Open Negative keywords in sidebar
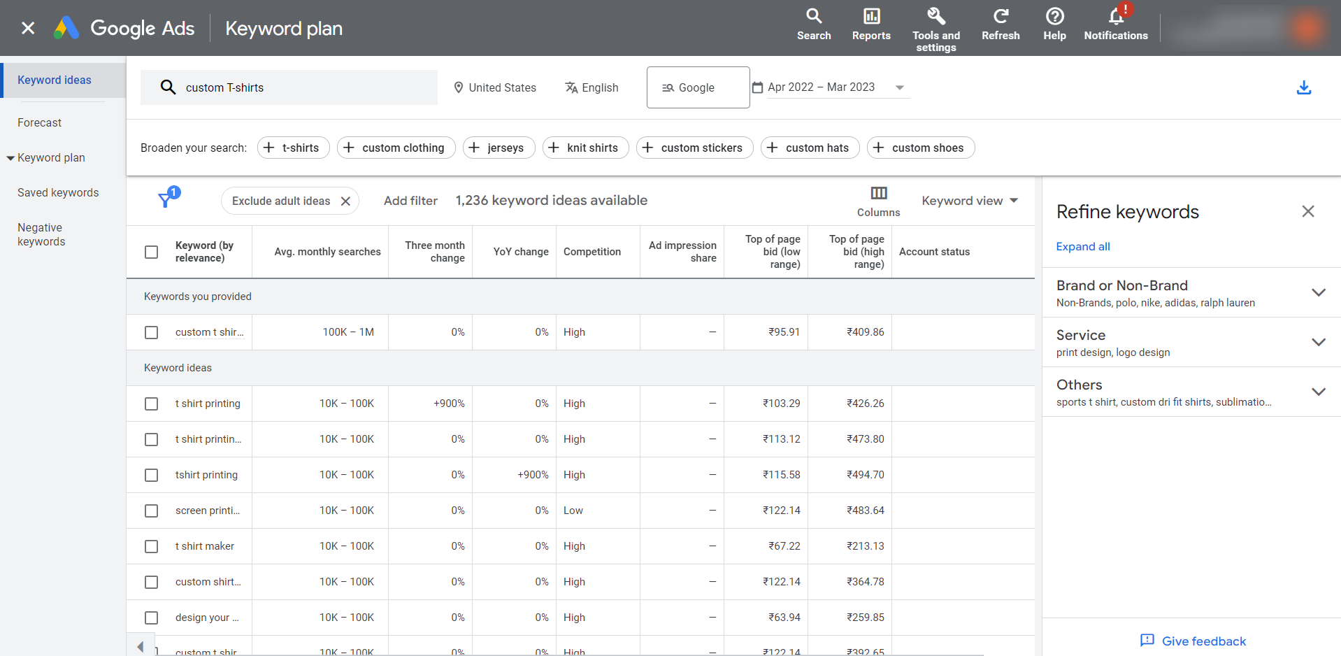 pos(41,234)
